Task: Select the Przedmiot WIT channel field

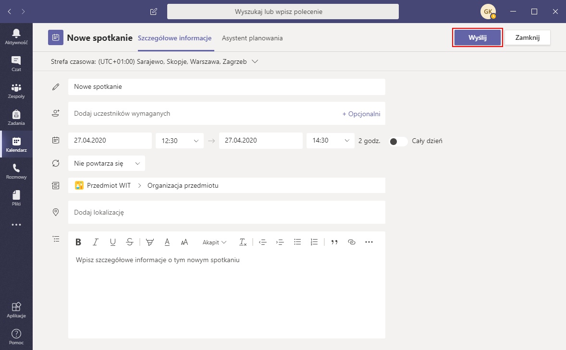Action: 227,185
